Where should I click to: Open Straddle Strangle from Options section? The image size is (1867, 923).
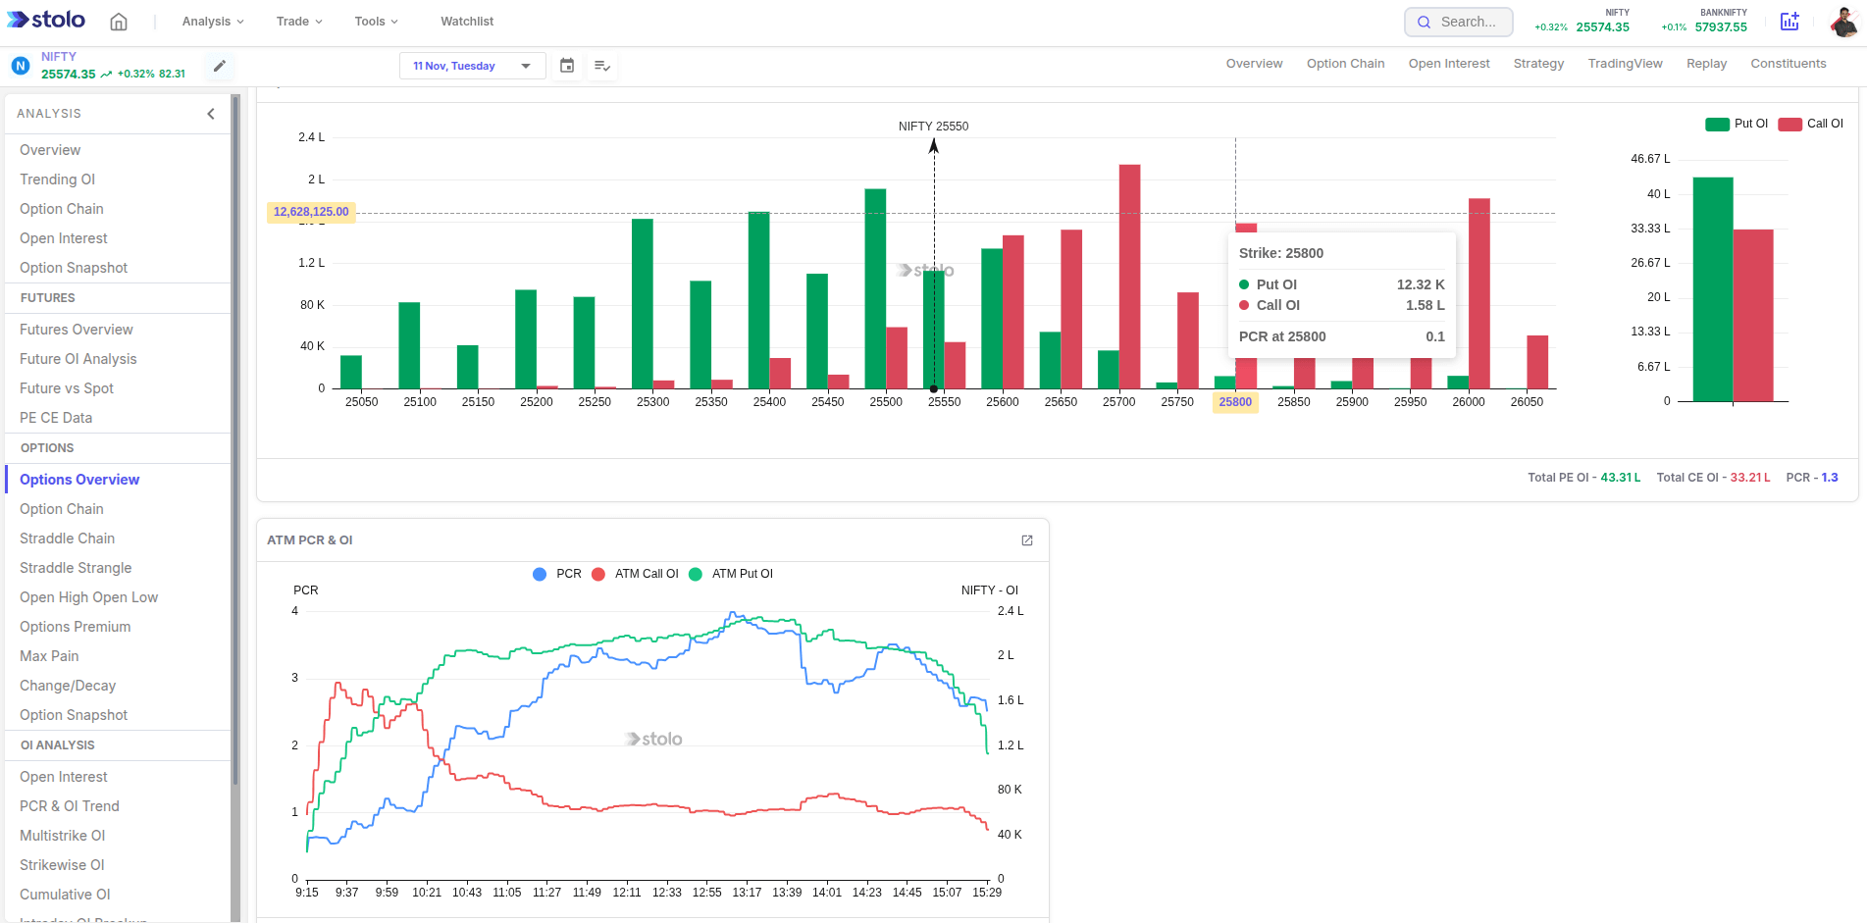76,568
